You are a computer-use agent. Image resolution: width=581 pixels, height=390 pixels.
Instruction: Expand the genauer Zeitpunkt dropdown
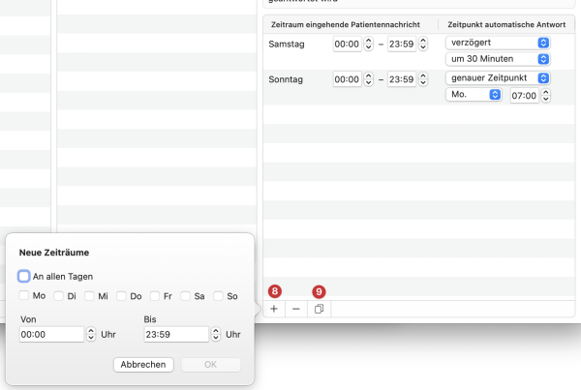498,78
